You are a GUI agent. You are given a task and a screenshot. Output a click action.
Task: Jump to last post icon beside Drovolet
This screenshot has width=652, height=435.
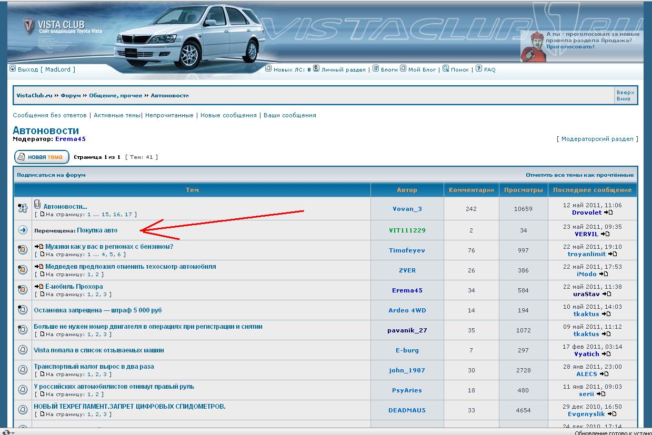(x=608, y=213)
